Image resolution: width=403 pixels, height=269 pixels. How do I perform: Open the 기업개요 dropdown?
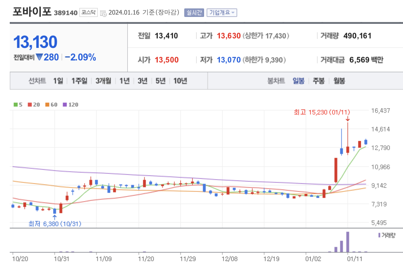tap(222, 13)
